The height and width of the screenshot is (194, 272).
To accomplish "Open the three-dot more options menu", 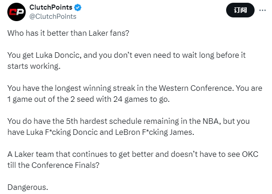I will pyautogui.click(x=262, y=10).
